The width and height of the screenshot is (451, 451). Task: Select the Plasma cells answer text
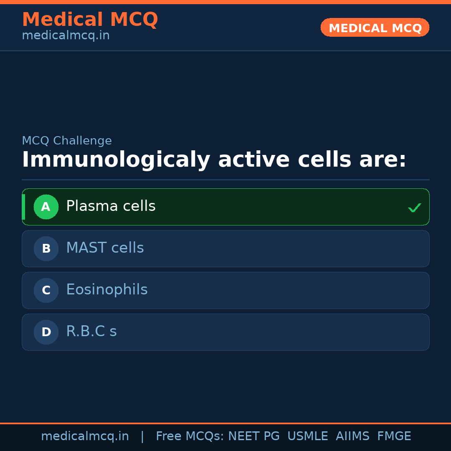click(111, 206)
